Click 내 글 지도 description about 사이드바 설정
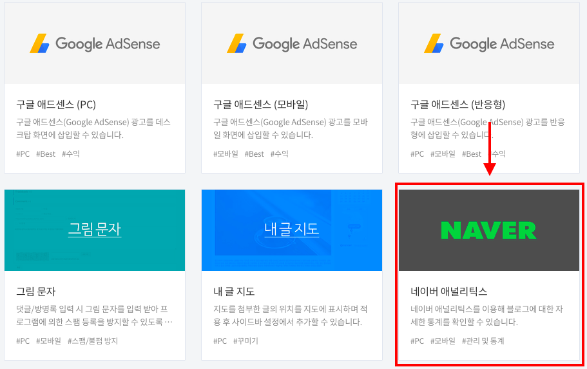This screenshot has width=587, height=369. point(291,315)
